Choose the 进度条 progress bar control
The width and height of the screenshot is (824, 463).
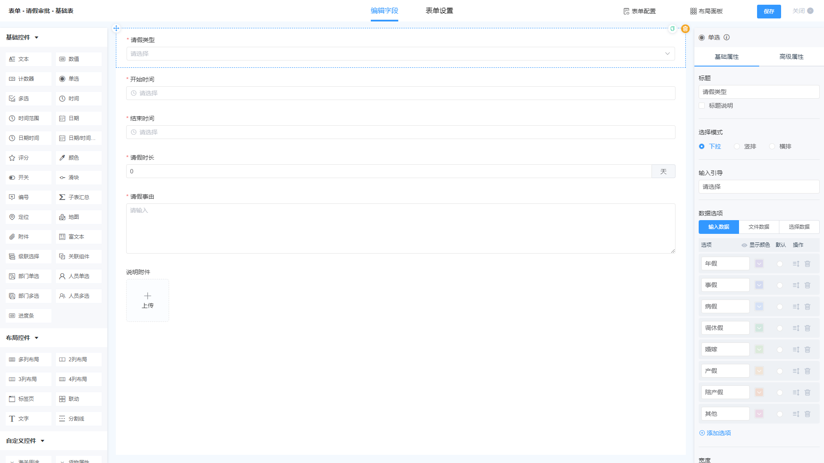(28, 316)
